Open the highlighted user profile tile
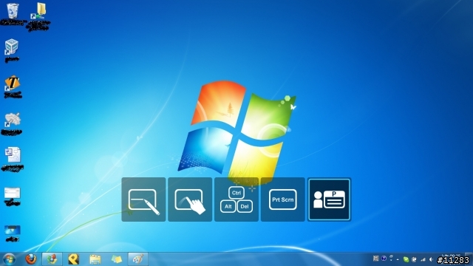Viewport: 473px width, 266px height. (330, 199)
